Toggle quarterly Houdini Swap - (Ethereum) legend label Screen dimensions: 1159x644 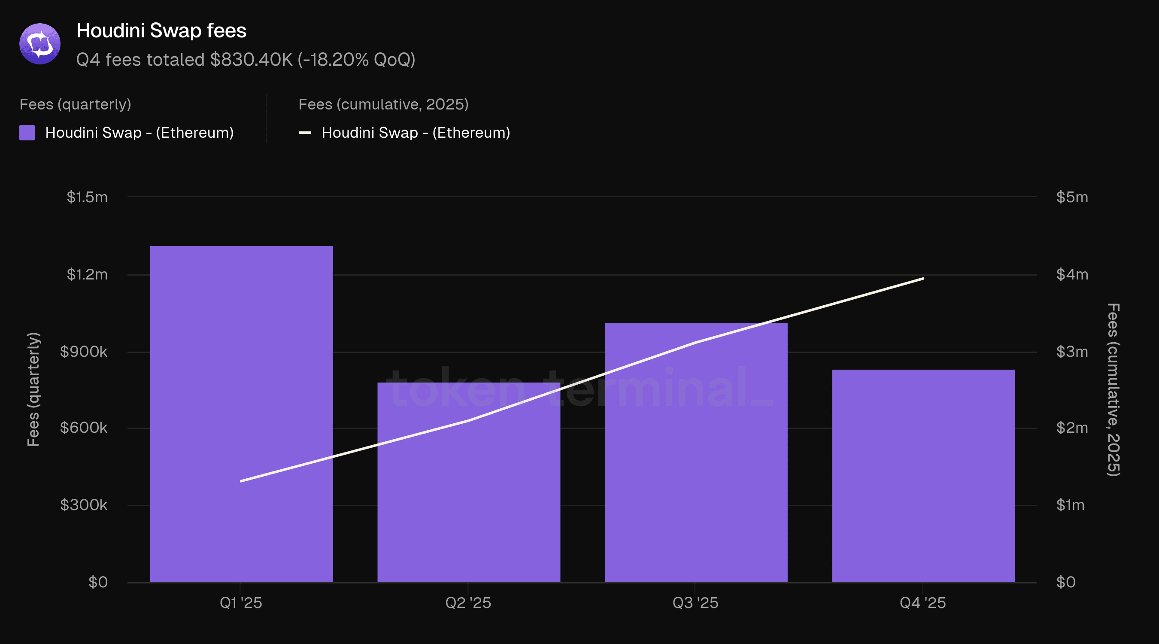(x=140, y=133)
